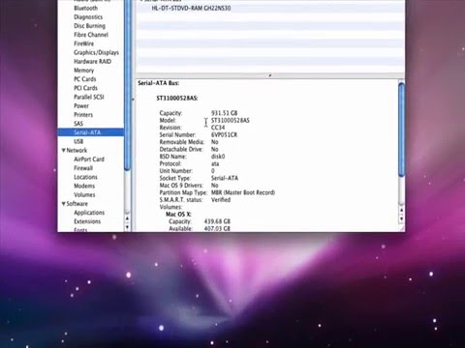This screenshot has width=465, height=348.
Task: Open the Disc Burning category
Action: [x=89, y=26]
